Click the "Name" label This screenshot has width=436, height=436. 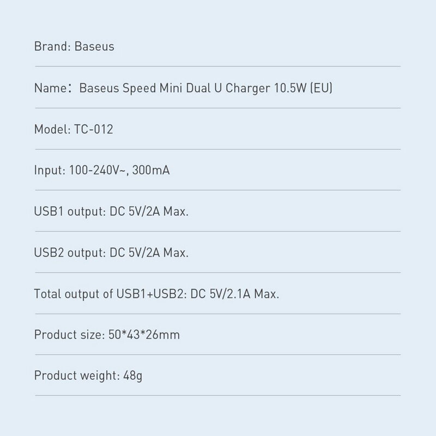tap(47, 88)
